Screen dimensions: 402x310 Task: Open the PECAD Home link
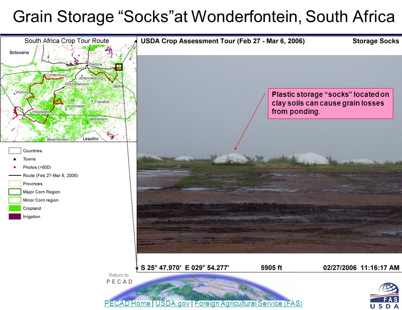tap(127, 303)
